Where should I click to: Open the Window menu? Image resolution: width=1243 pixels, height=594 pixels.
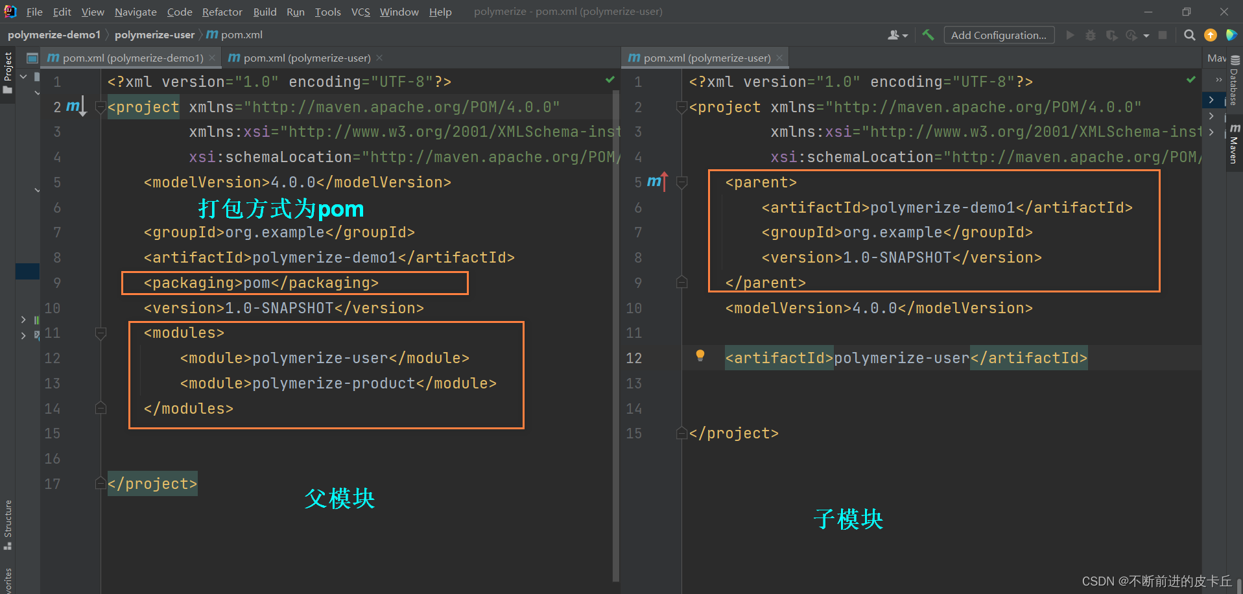point(399,12)
